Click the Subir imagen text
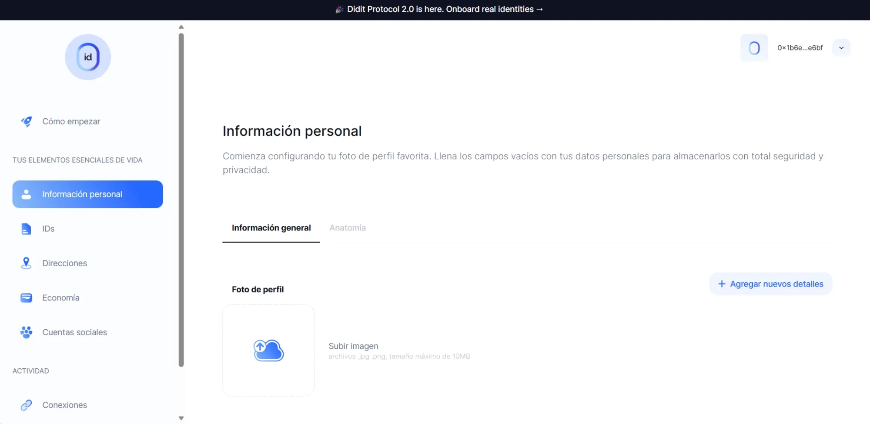The height and width of the screenshot is (424, 870). coord(353,346)
